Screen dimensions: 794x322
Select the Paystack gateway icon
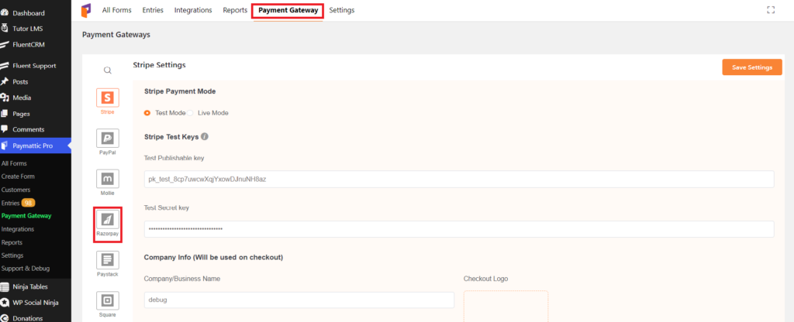click(x=107, y=260)
